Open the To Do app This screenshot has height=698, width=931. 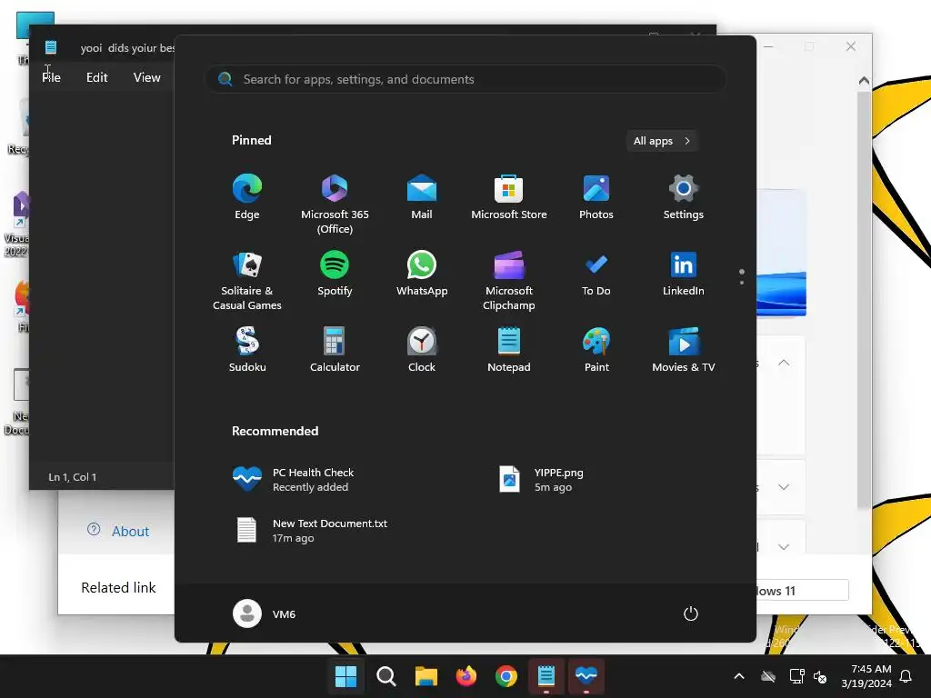[596, 274]
